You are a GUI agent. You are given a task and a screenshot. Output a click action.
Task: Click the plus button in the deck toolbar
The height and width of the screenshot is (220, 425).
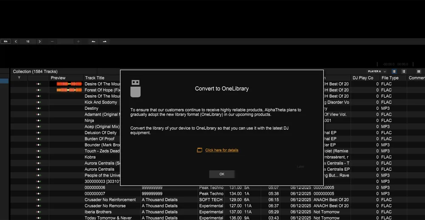pyautogui.click(x=78, y=42)
